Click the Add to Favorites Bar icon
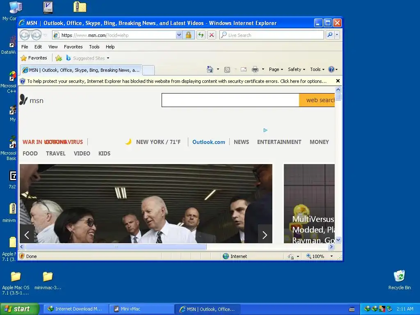 (x=59, y=58)
